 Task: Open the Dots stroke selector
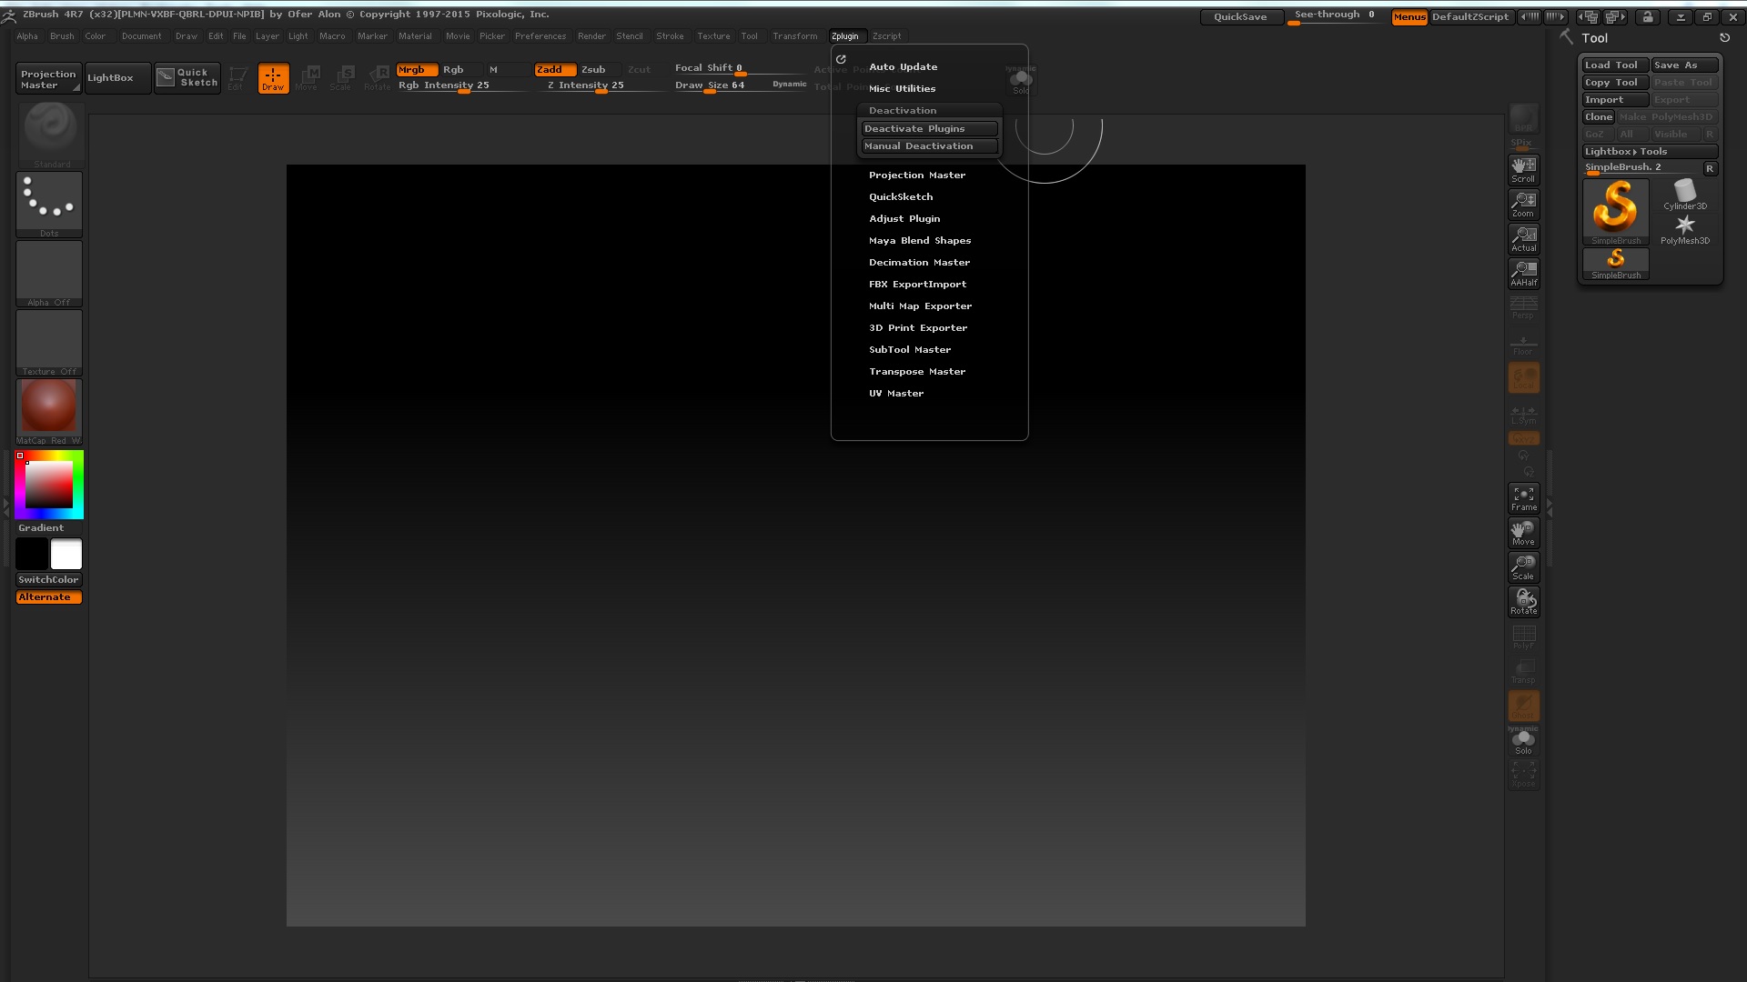49,205
